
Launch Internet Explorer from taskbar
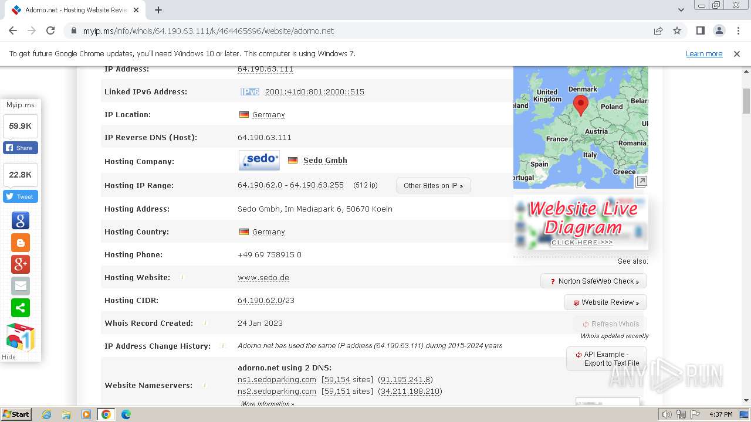46,414
